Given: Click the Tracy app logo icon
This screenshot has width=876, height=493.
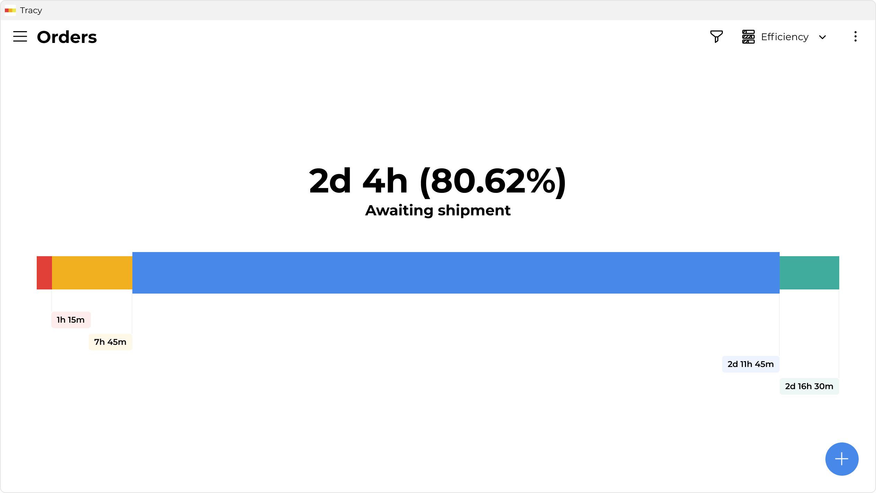Looking at the screenshot, I should (x=10, y=10).
